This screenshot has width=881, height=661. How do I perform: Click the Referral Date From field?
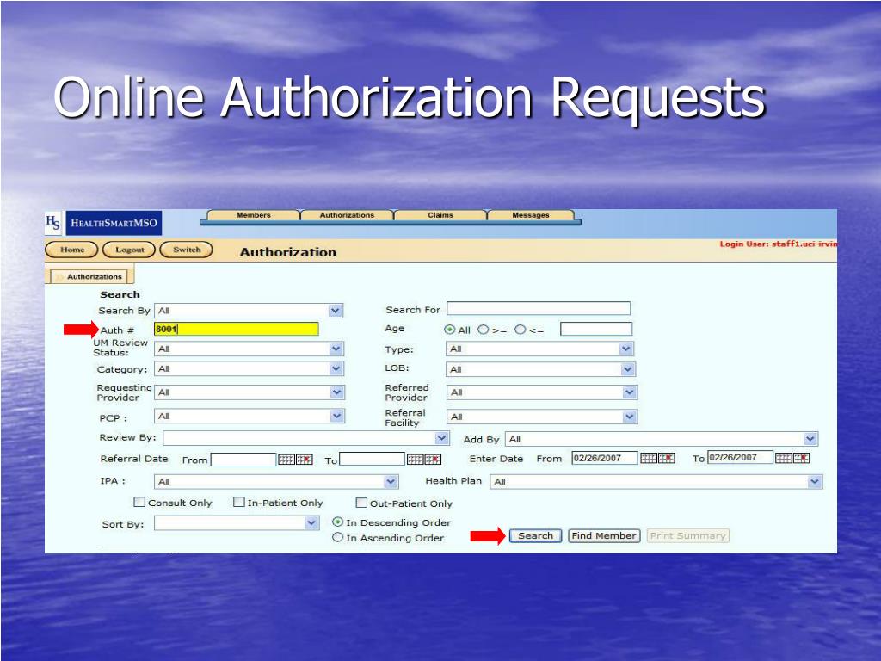(x=243, y=460)
